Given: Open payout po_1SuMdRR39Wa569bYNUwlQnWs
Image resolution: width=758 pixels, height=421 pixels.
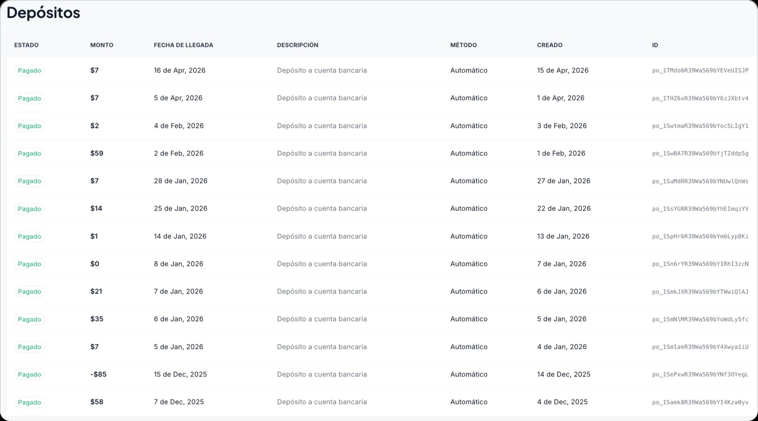Looking at the screenshot, I should 700,181.
